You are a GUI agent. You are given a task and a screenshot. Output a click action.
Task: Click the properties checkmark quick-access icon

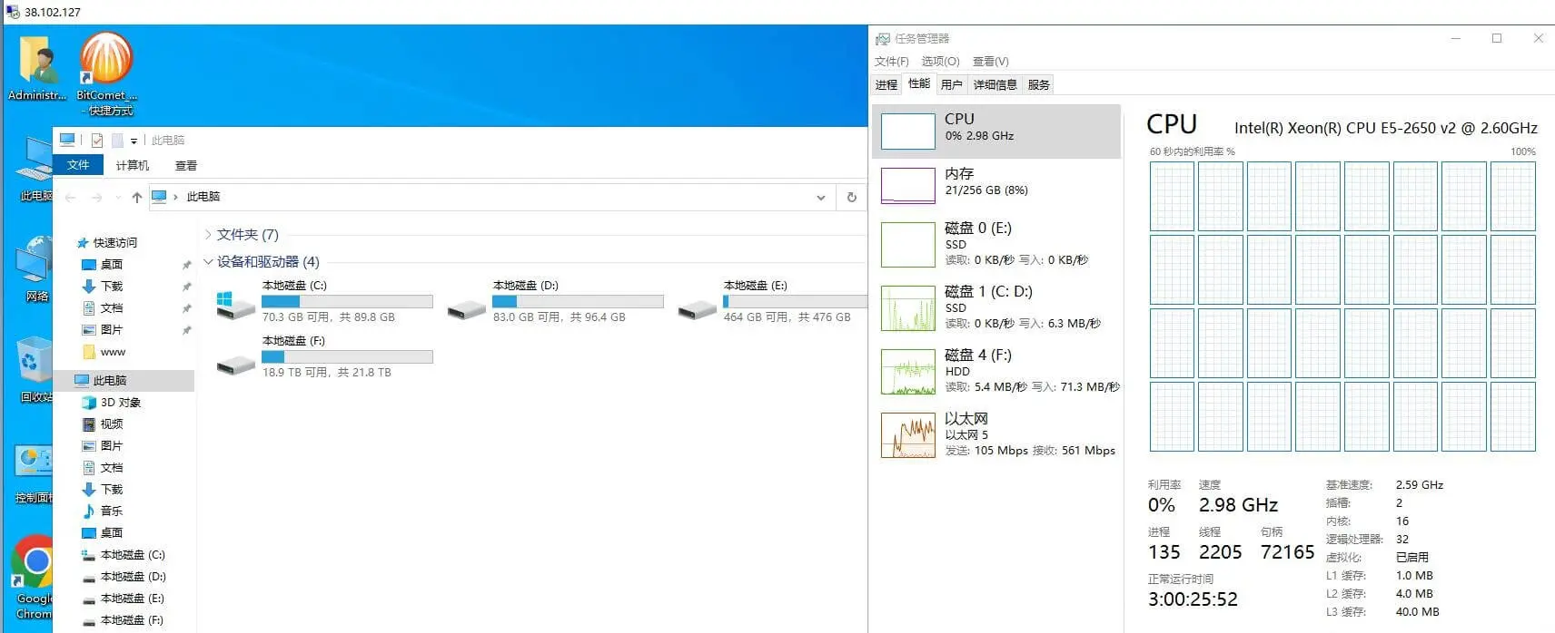[97, 141]
